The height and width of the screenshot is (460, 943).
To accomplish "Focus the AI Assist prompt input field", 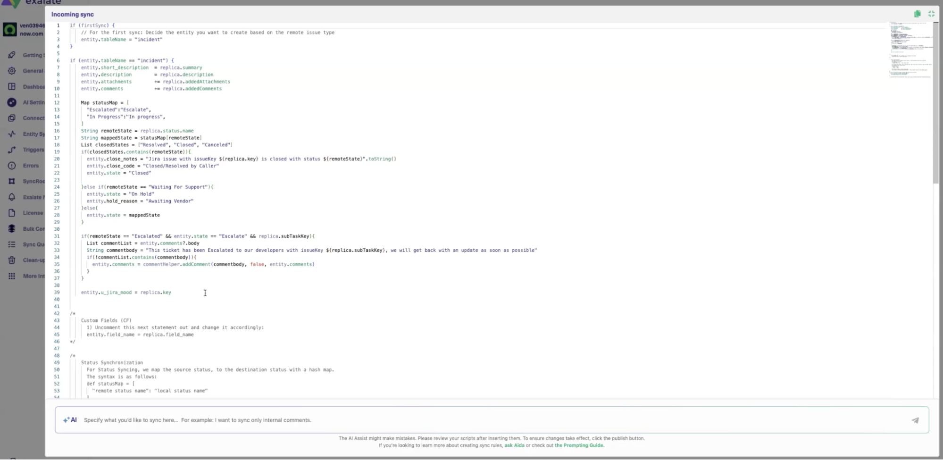I will [492, 420].
